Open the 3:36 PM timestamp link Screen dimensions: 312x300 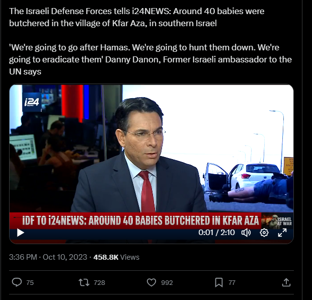pos(23,257)
